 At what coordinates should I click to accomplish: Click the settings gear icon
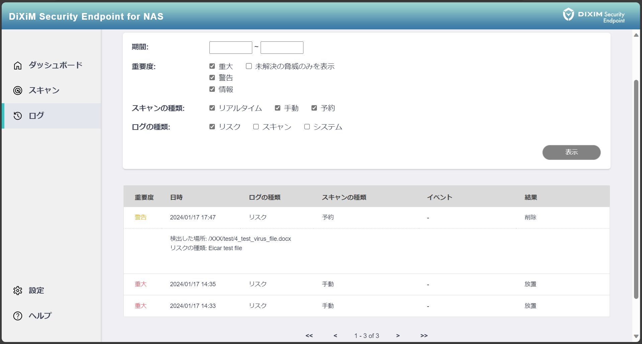18,291
